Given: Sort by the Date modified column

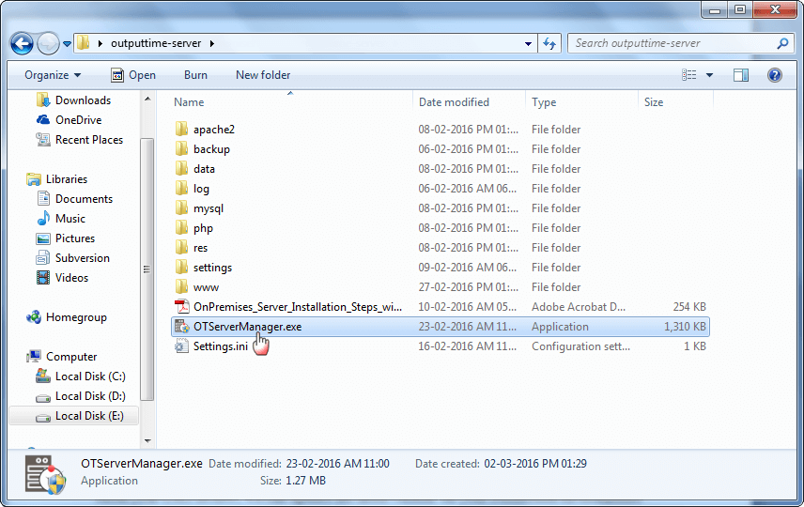Looking at the screenshot, I should tap(454, 102).
